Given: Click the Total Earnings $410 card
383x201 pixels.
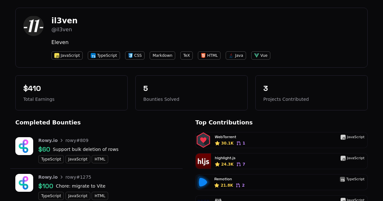Looking at the screenshot, I should coord(71,93).
